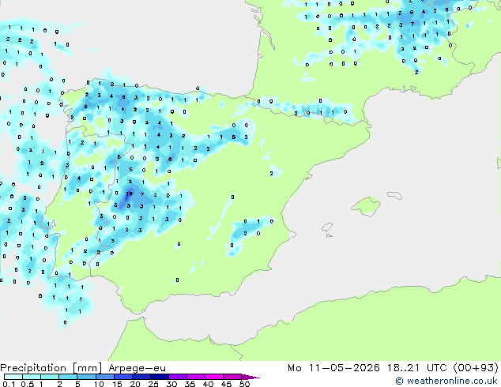Click the 5–10 mm legend color swatch
The image size is (501, 387).
(x=86, y=377)
